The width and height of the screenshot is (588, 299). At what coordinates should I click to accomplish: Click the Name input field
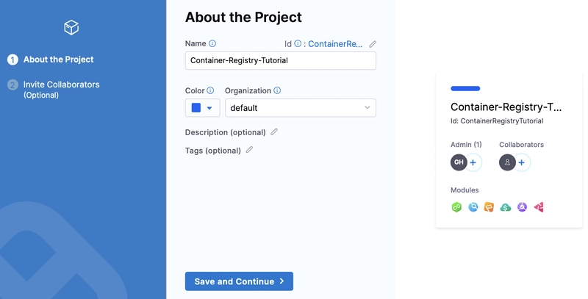click(x=281, y=61)
